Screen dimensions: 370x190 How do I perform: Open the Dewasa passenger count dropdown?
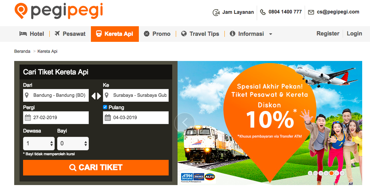[39, 143]
